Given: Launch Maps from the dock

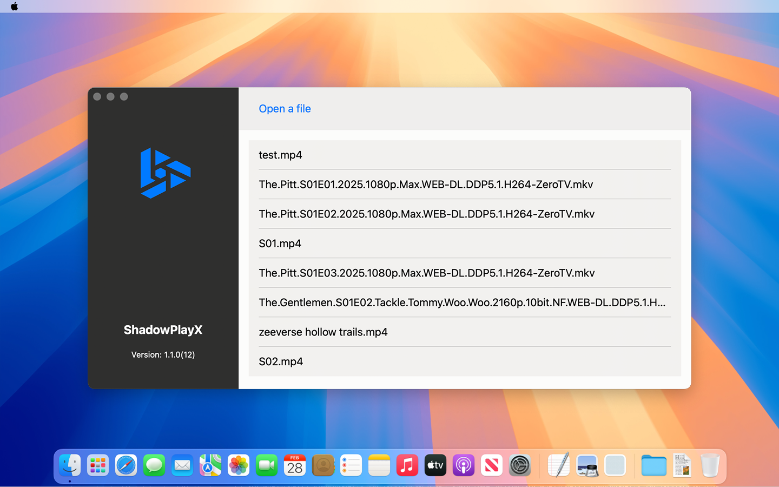Looking at the screenshot, I should point(210,465).
